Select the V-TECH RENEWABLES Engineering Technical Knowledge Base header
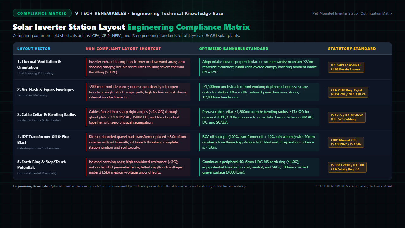The width and height of the screenshot is (405, 228). 149,13
